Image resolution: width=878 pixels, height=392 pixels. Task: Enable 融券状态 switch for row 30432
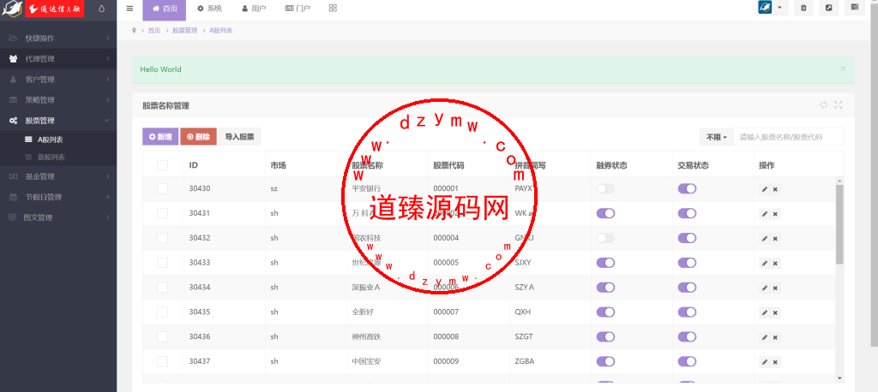[x=606, y=238]
